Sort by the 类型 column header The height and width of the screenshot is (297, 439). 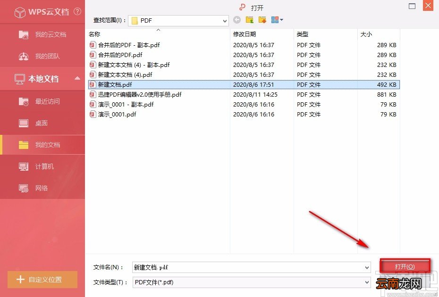click(303, 34)
